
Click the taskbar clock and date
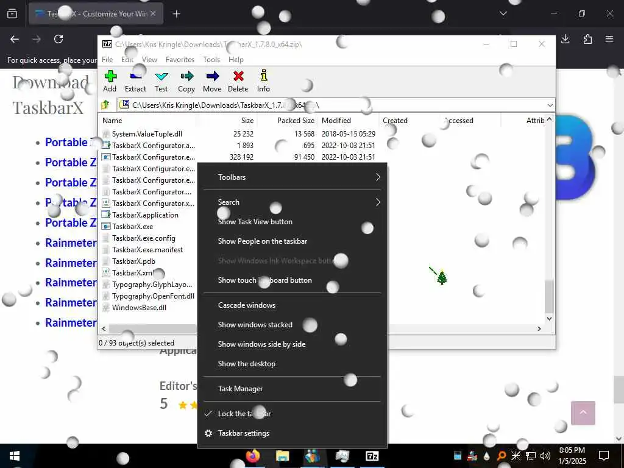[x=572, y=456]
